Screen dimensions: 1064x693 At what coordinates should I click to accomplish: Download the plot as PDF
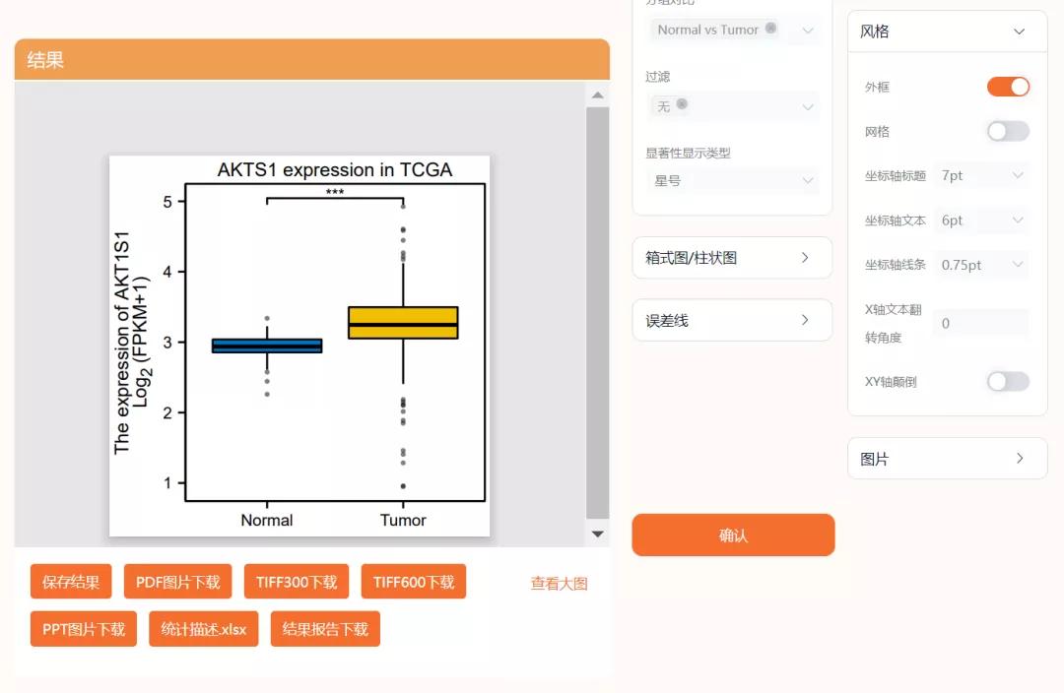click(177, 581)
